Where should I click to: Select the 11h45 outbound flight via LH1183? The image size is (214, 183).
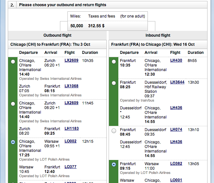pyautogui.click(x=13, y=104)
